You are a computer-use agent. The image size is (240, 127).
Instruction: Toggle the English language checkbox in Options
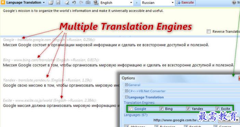(x=186, y=126)
